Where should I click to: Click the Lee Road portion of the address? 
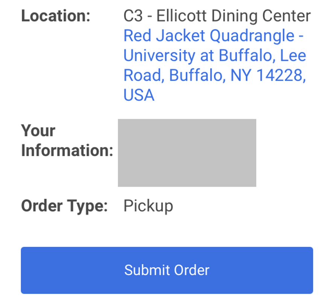coord(293,55)
